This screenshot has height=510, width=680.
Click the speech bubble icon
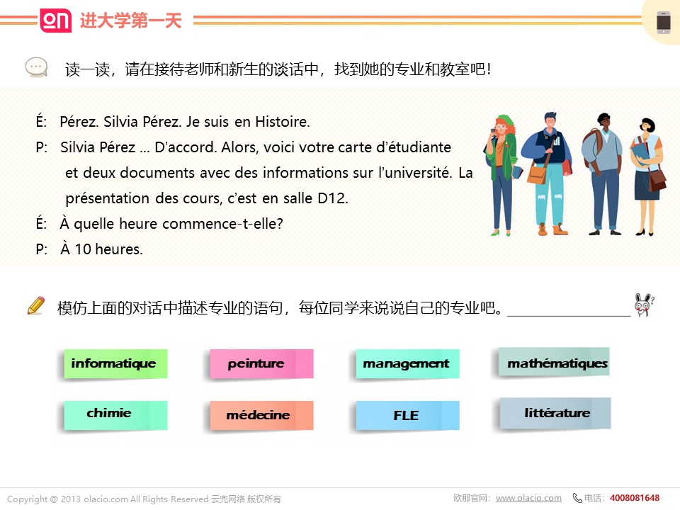pyautogui.click(x=36, y=68)
